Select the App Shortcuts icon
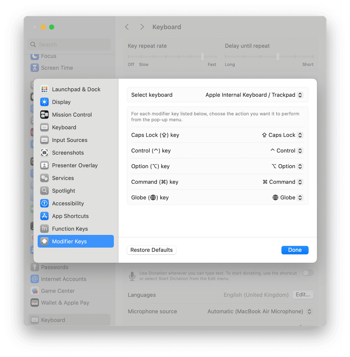 pyautogui.click(x=44, y=216)
